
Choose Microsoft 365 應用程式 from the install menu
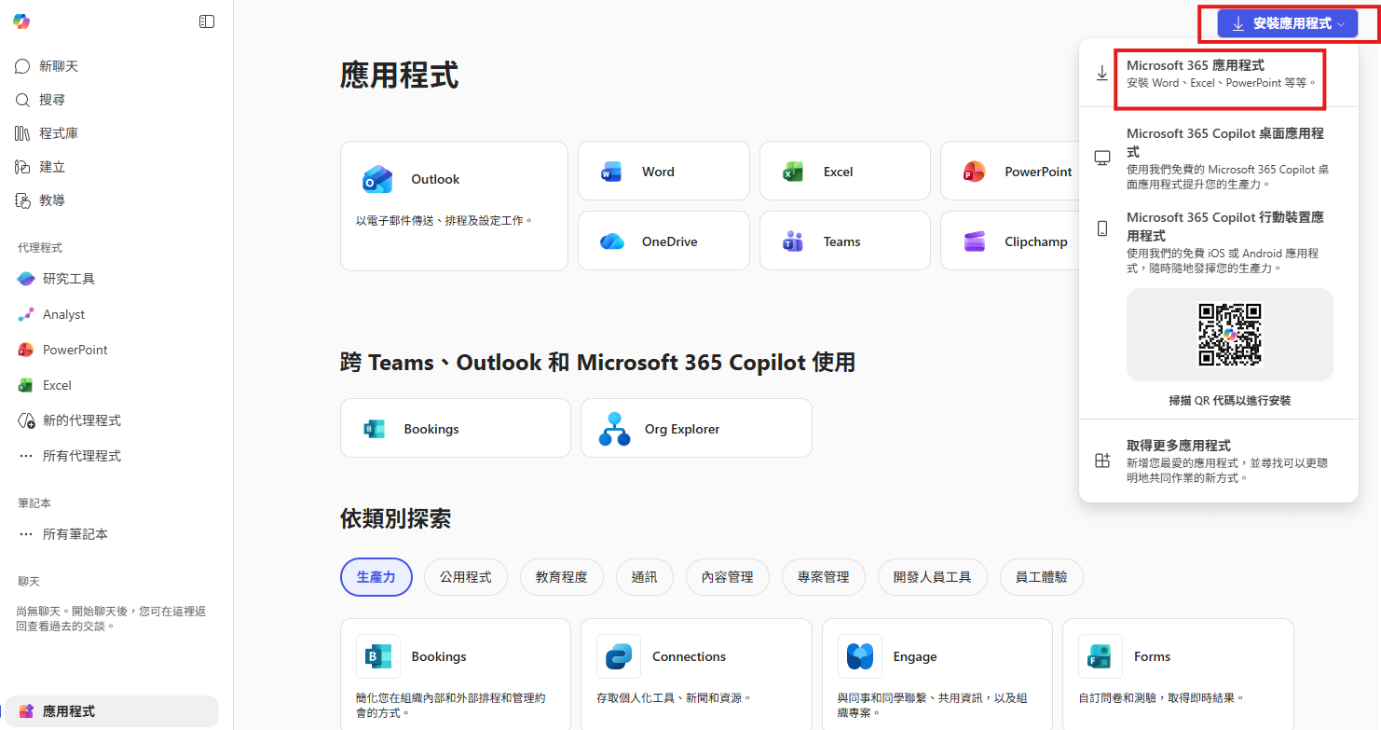[1219, 74]
